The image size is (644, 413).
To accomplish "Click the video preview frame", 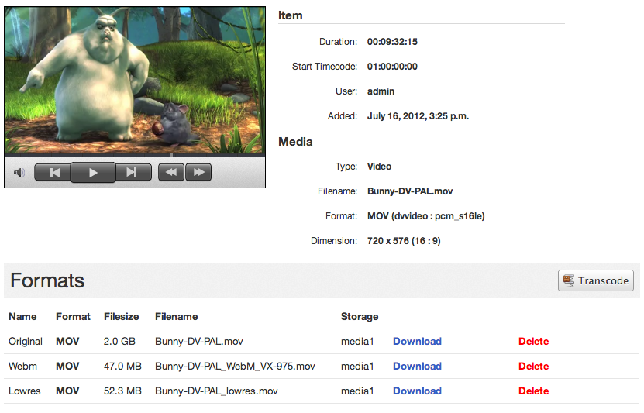I will tap(135, 80).
